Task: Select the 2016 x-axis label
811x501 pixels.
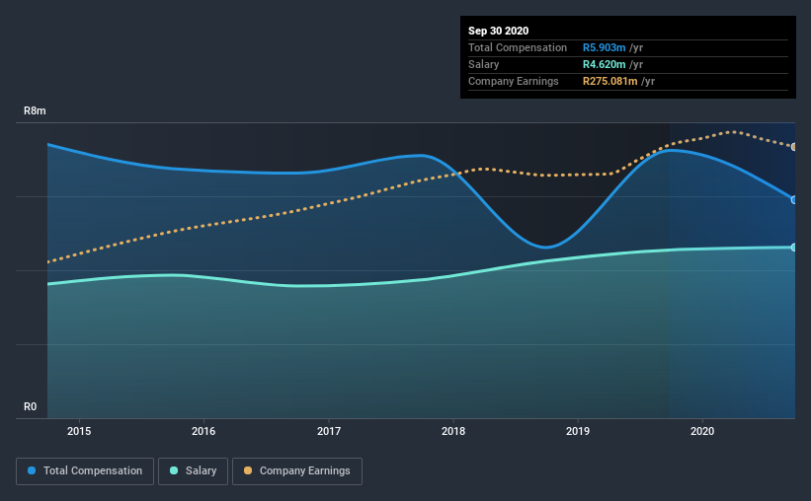Action: tap(203, 431)
